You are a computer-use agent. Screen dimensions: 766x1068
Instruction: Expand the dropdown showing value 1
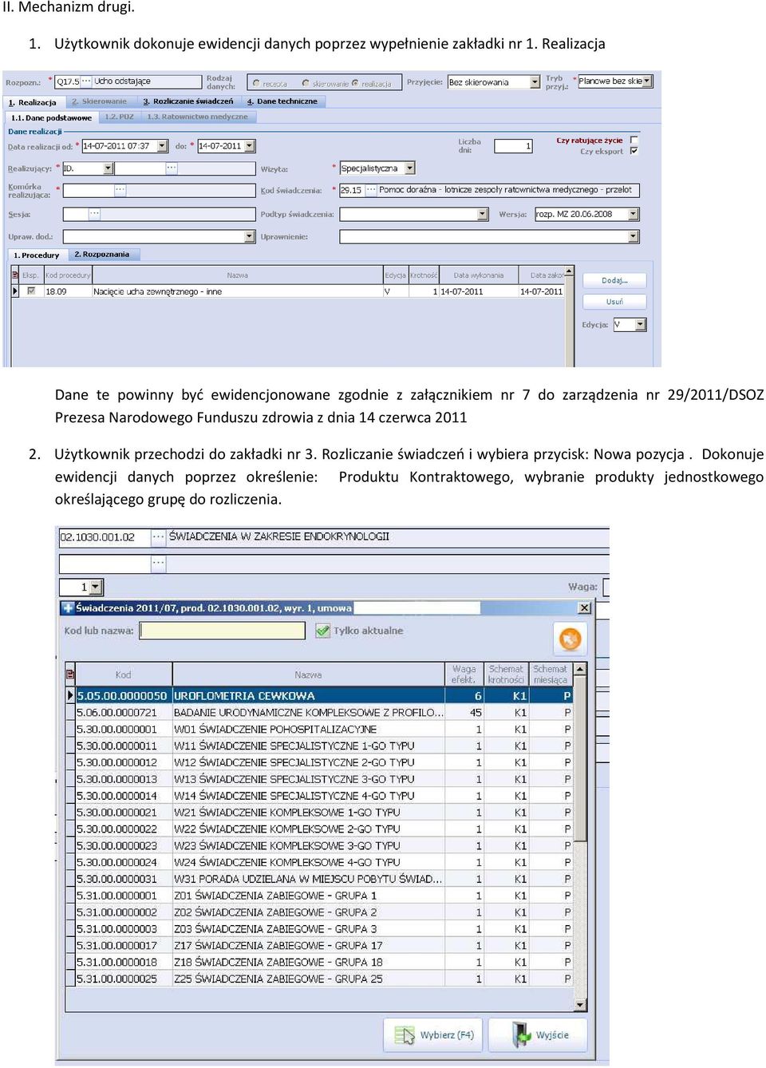pyautogui.click(x=97, y=587)
